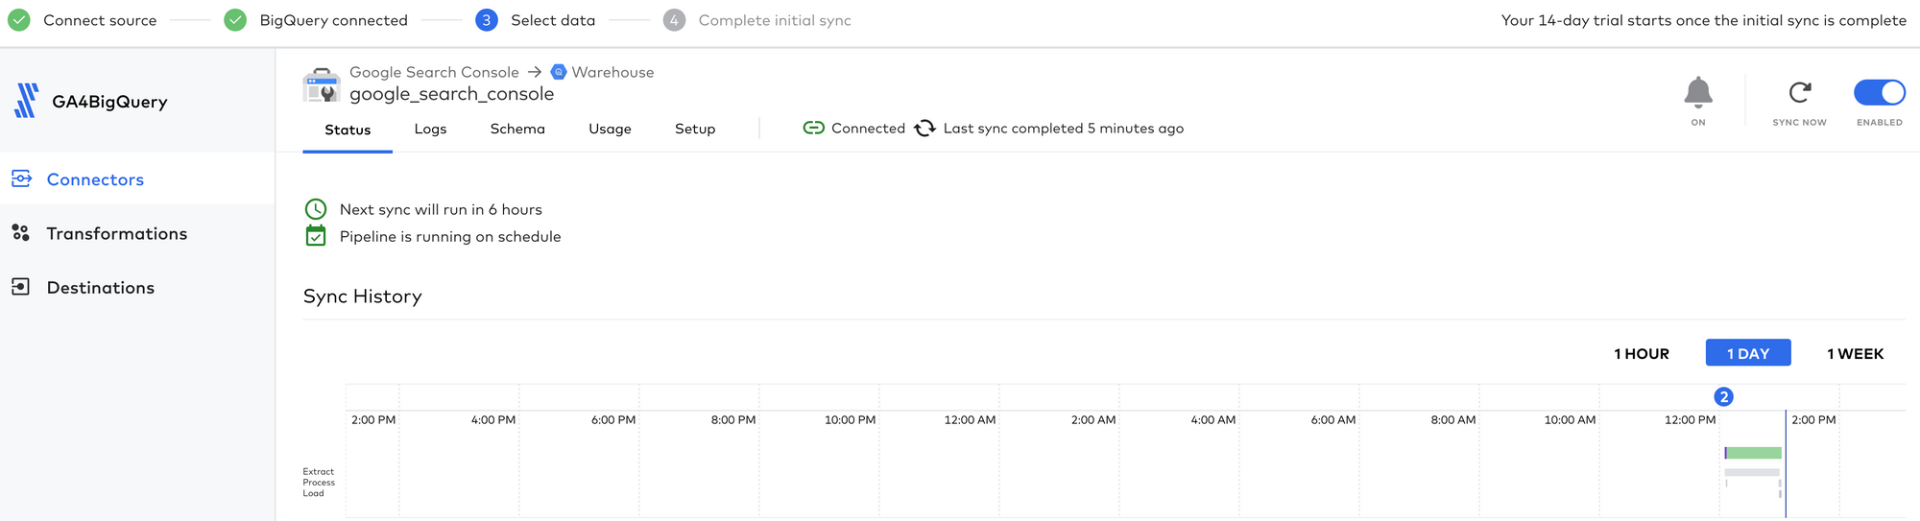Screen dimensions: 1920x521
Task: Select the 1 WEEK time range
Action: click(1855, 353)
